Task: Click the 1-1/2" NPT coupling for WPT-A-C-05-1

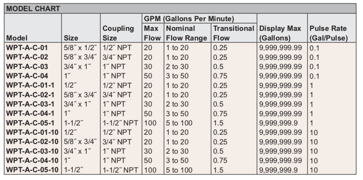Action: coord(121,124)
